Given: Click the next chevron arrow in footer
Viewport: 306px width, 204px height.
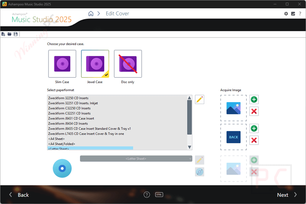Looking at the screenshot, I should point(295,195).
